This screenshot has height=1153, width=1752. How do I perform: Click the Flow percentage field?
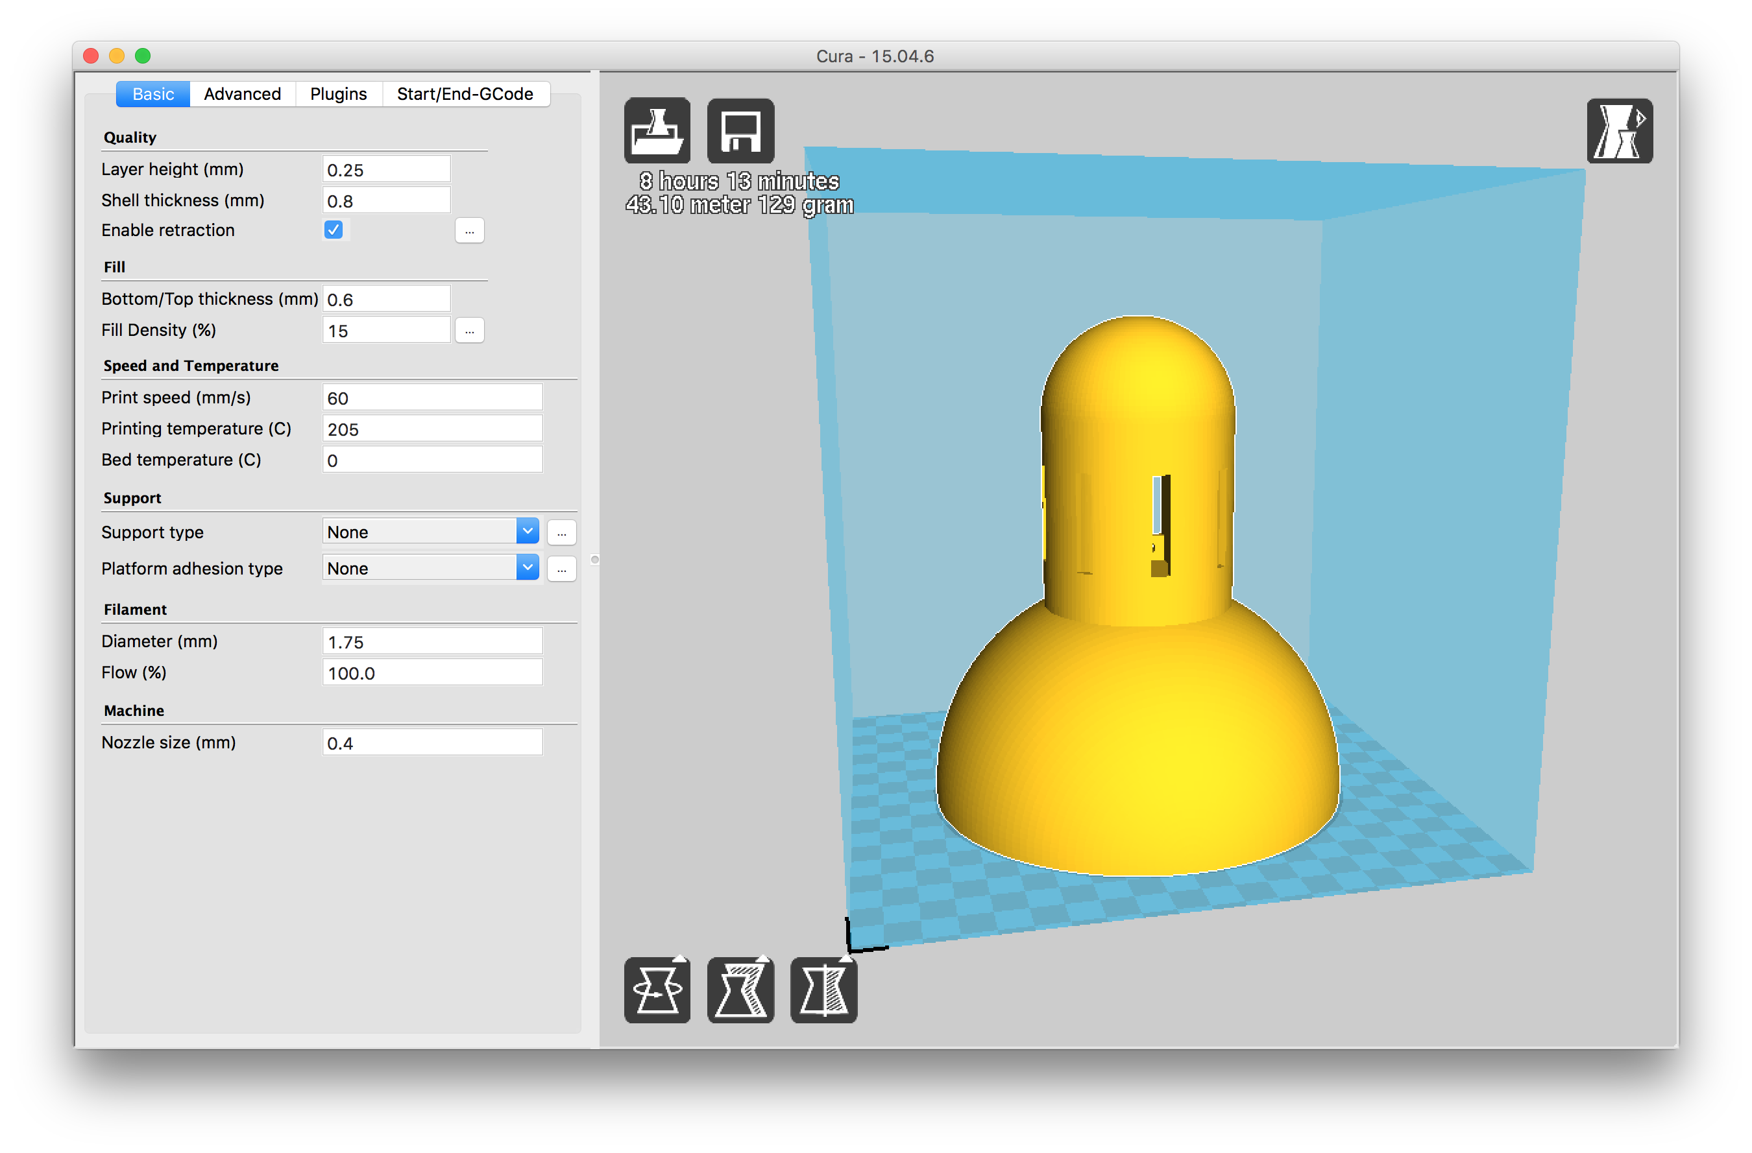[x=433, y=672]
